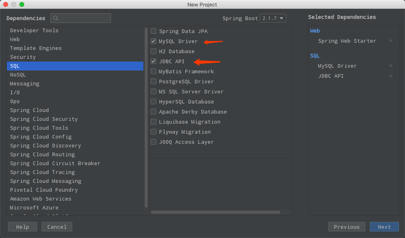
Task: Open Spring Cloud Tracing category
Action: point(75,172)
